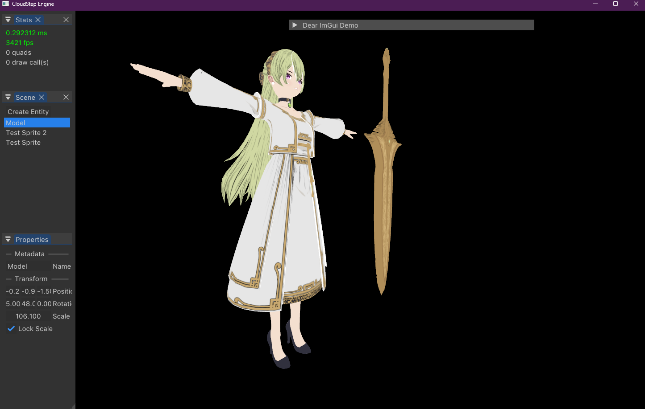Switch to the Properties tab
The image size is (645, 409).
(x=32, y=239)
